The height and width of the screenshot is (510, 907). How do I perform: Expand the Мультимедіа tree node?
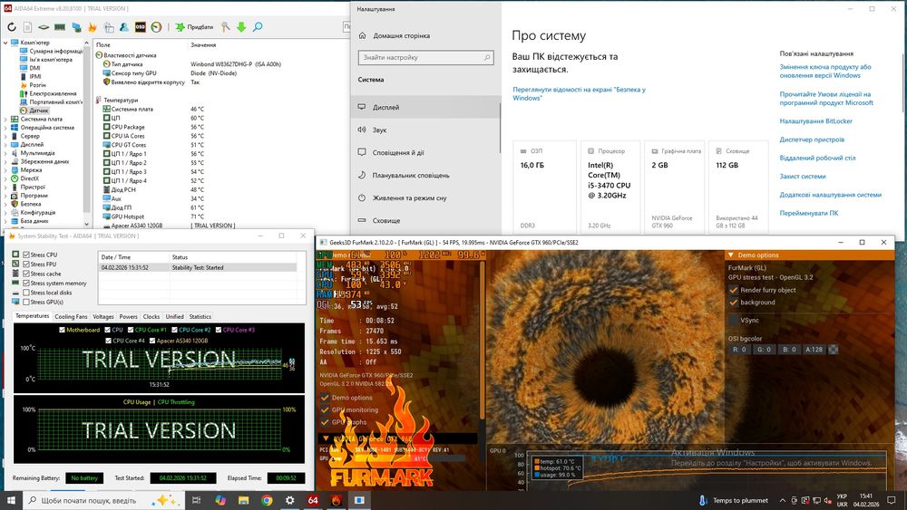tap(5, 153)
